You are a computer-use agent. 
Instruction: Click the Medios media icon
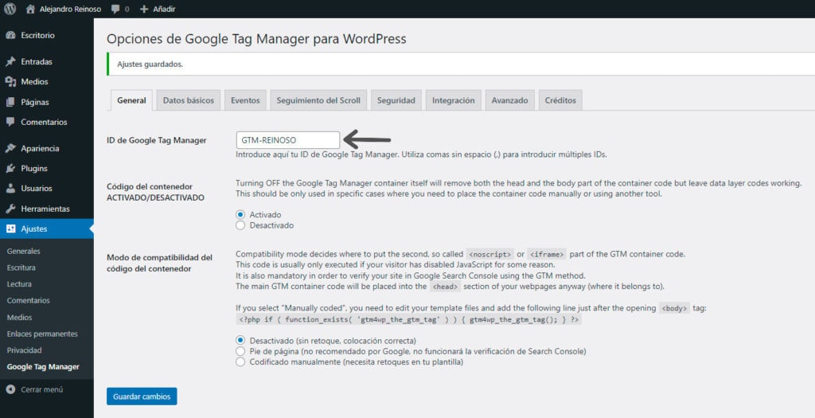10,82
